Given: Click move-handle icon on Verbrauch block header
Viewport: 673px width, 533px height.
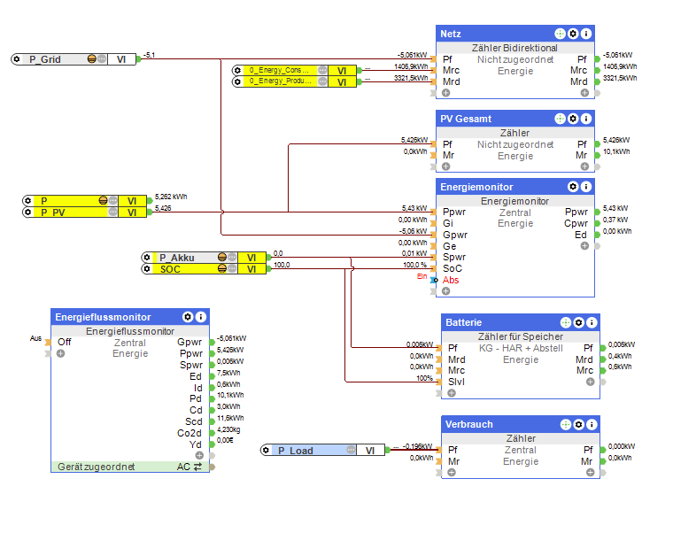Looking at the screenshot, I should tap(560, 425).
